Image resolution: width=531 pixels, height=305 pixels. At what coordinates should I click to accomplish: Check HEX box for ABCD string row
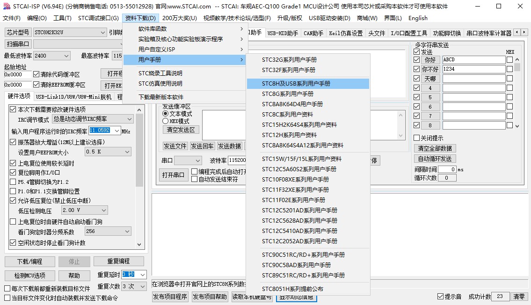pos(509,59)
